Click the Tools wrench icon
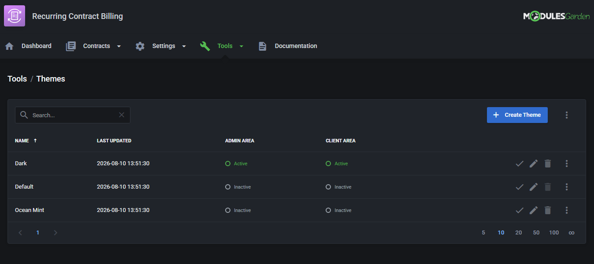 (205, 46)
